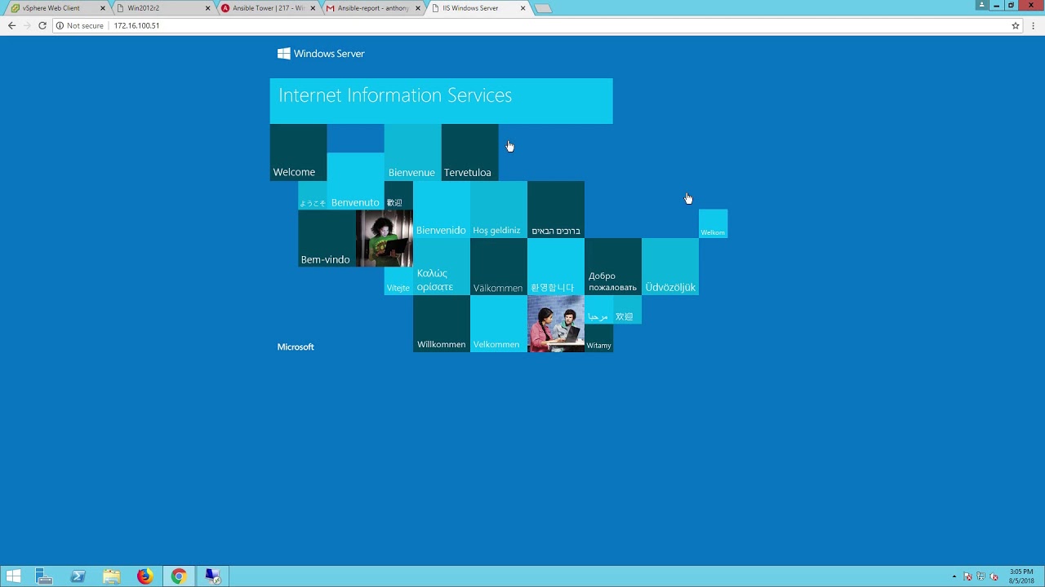Close the Ansible-report tab
The width and height of the screenshot is (1045, 587).
pyautogui.click(x=418, y=8)
